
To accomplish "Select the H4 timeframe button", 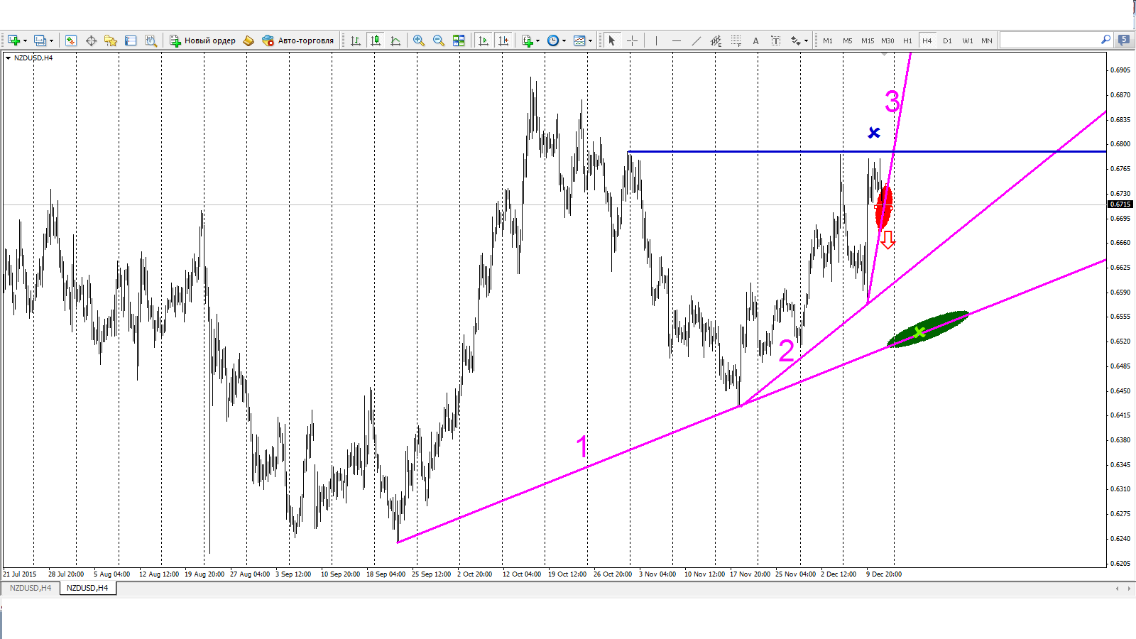I will [927, 40].
